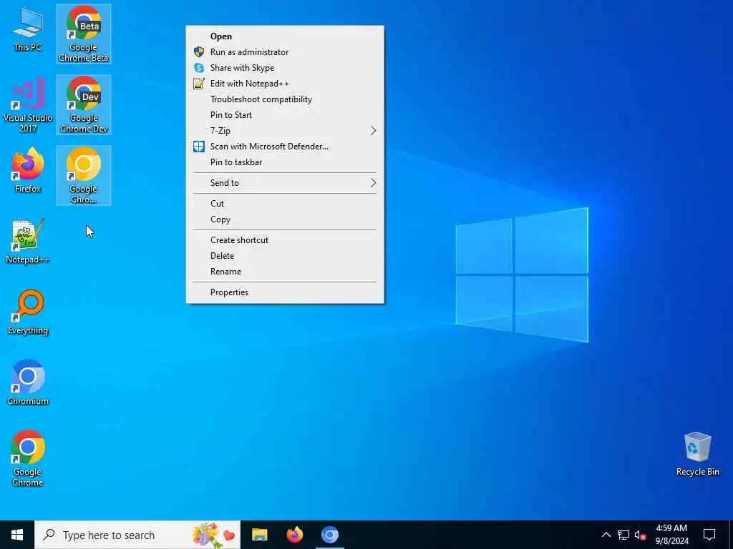Select the Notepad++ desktop shortcut
Viewport: 733px width, 549px height.
(28, 242)
